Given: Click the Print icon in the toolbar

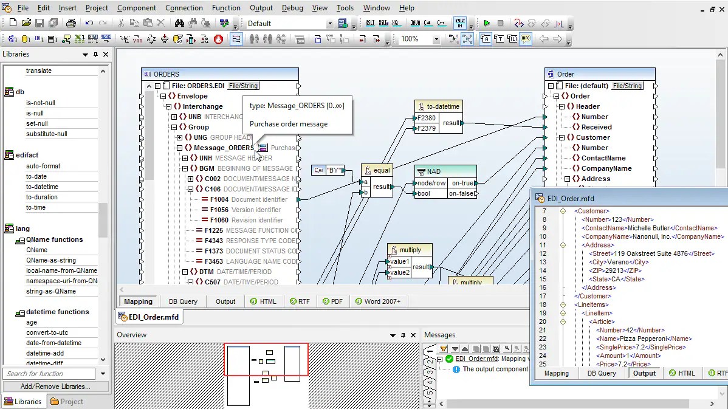Looking at the screenshot, I should pos(71,22).
